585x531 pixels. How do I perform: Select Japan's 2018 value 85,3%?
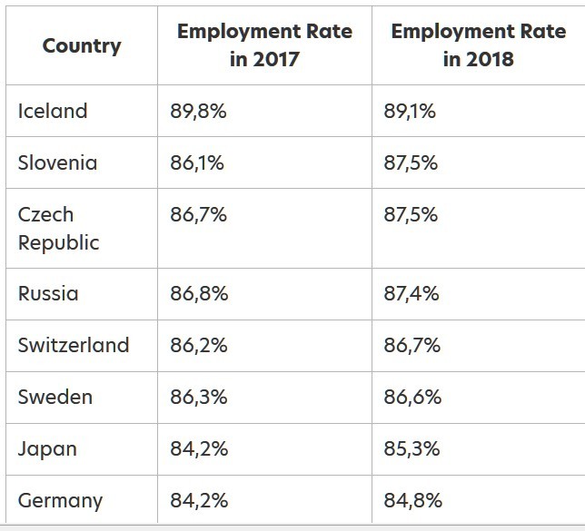(412, 449)
